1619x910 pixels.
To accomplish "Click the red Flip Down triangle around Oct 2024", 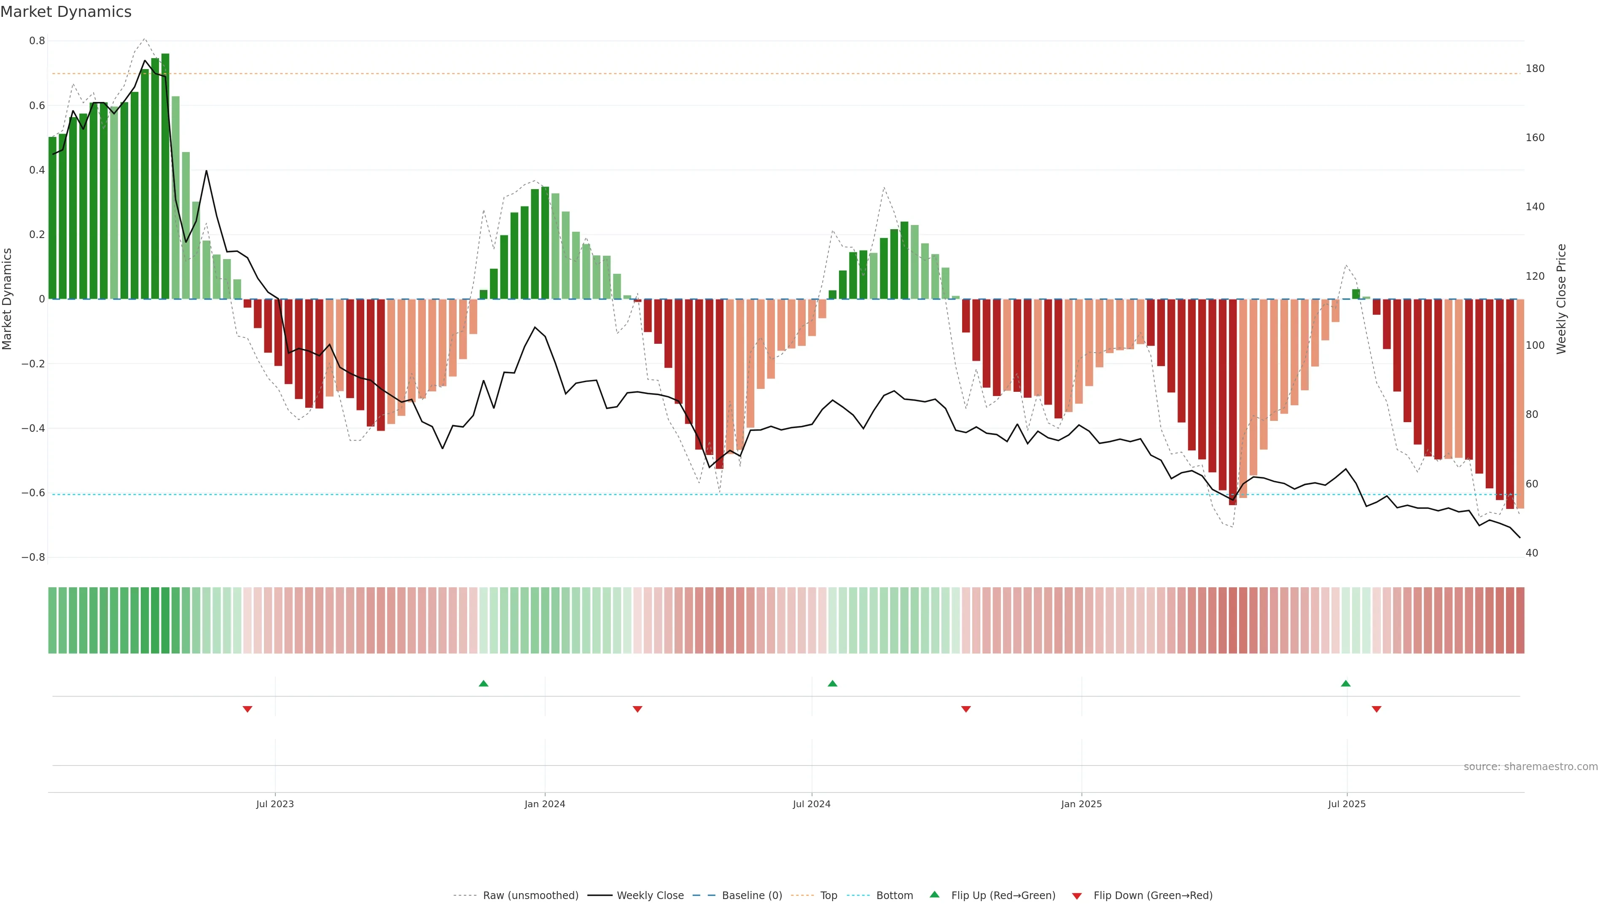I will click(966, 709).
